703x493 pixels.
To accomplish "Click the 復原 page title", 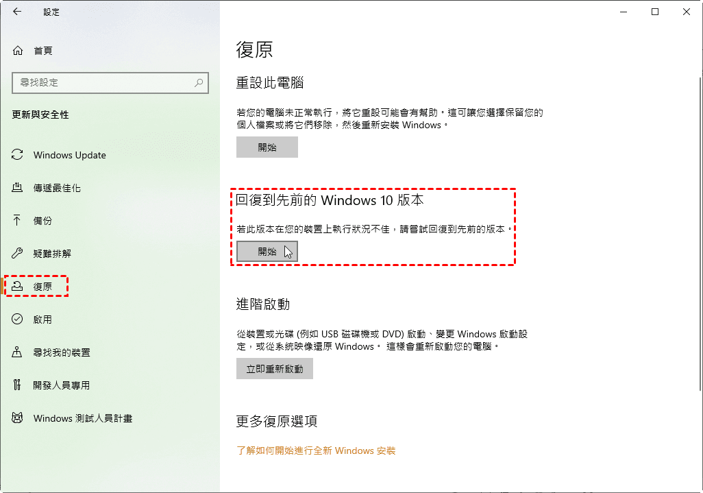I will pos(255,49).
